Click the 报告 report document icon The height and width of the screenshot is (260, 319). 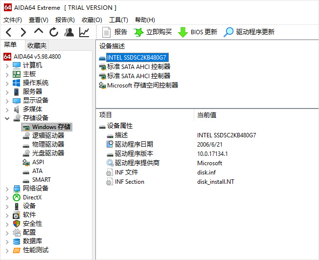(106, 32)
